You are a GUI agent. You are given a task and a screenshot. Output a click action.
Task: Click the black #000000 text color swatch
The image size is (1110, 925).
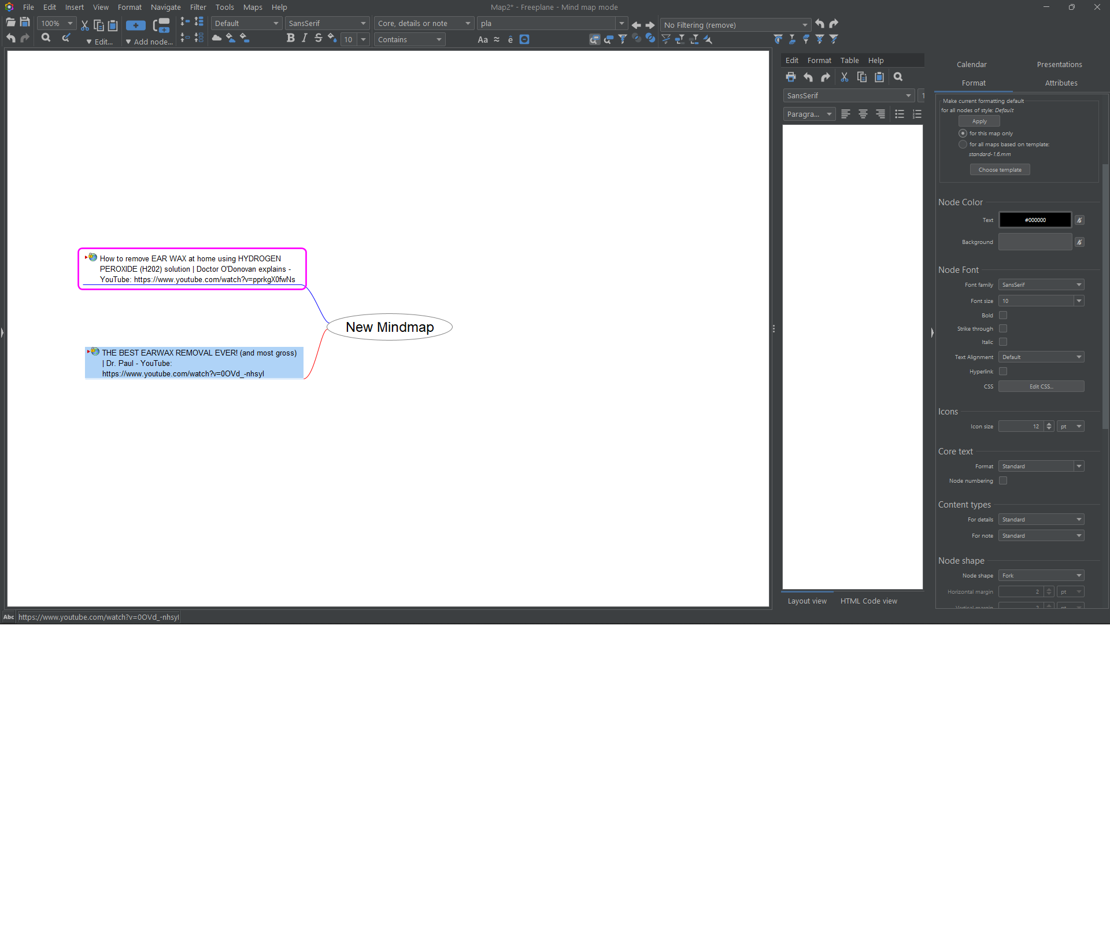(x=1035, y=220)
